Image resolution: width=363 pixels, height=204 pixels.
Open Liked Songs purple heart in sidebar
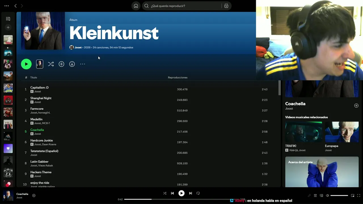[8, 148]
